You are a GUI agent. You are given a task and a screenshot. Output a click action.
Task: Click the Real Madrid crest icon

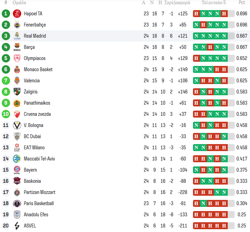[17, 36]
